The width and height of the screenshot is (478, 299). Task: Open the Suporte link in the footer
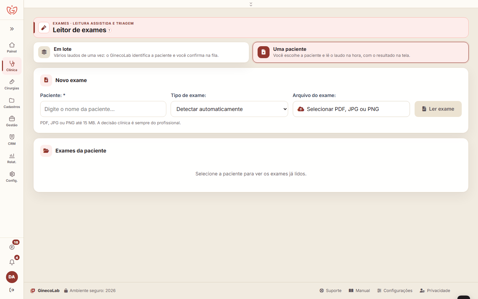tap(331, 291)
